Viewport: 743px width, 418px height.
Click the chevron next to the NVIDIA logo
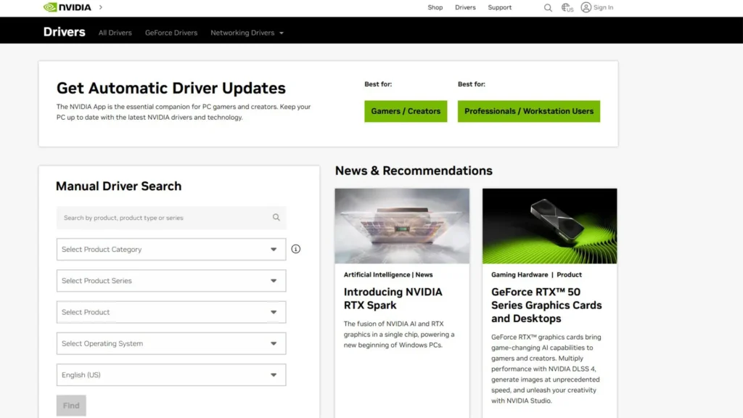pyautogui.click(x=100, y=7)
